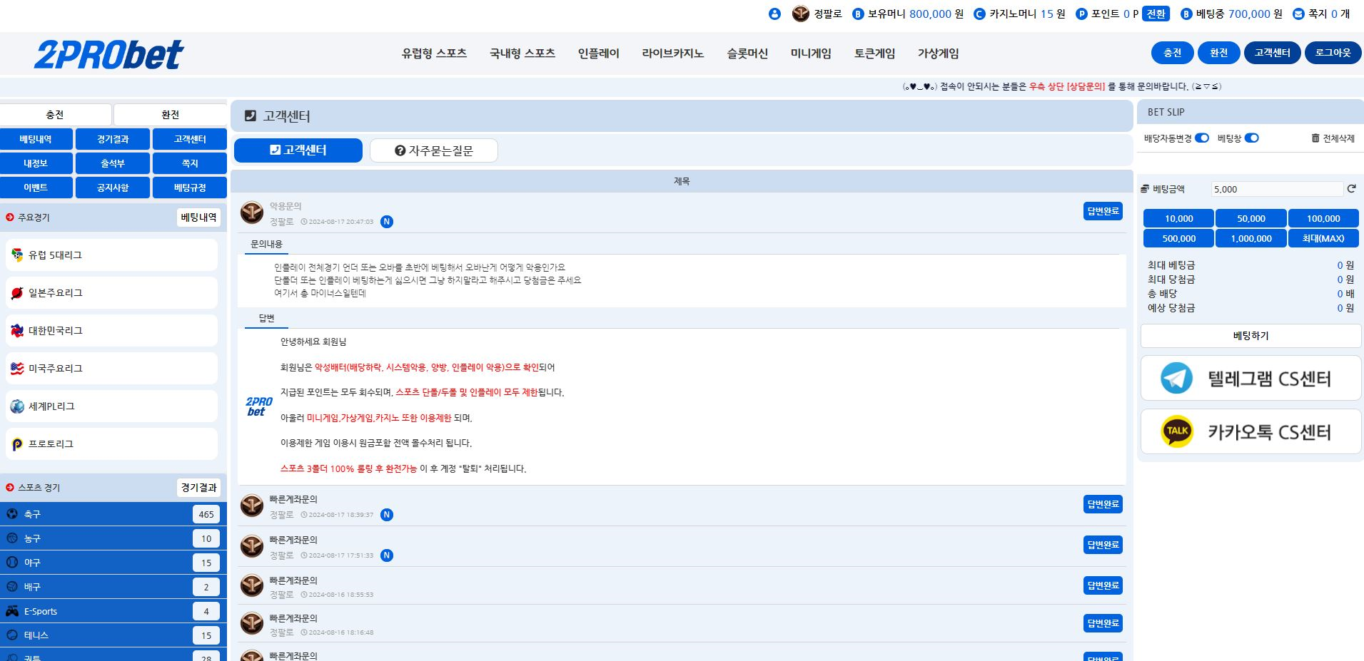
Task: Toggle the 베팅창 switch
Action: [1252, 138]
